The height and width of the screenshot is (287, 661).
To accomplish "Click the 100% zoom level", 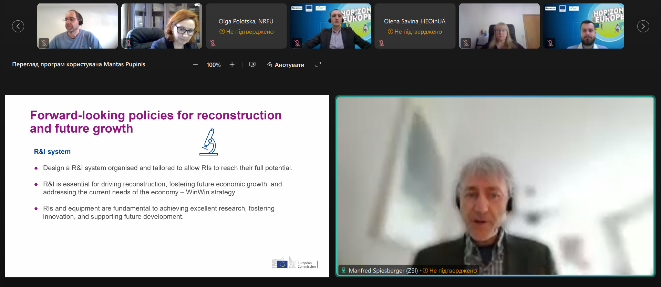I will pos(214,65).
